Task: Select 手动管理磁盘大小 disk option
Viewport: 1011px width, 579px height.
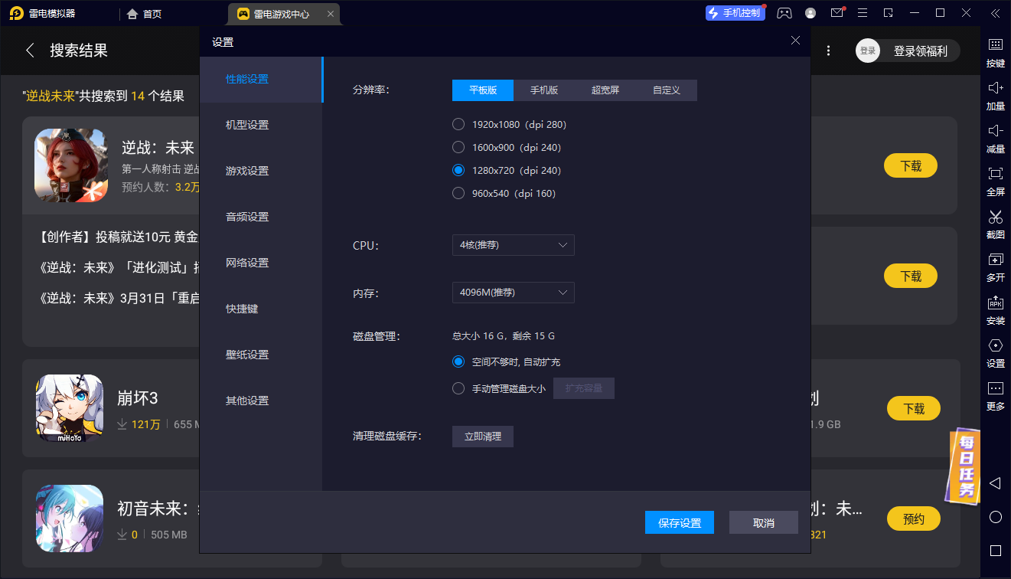Action: 458,388
